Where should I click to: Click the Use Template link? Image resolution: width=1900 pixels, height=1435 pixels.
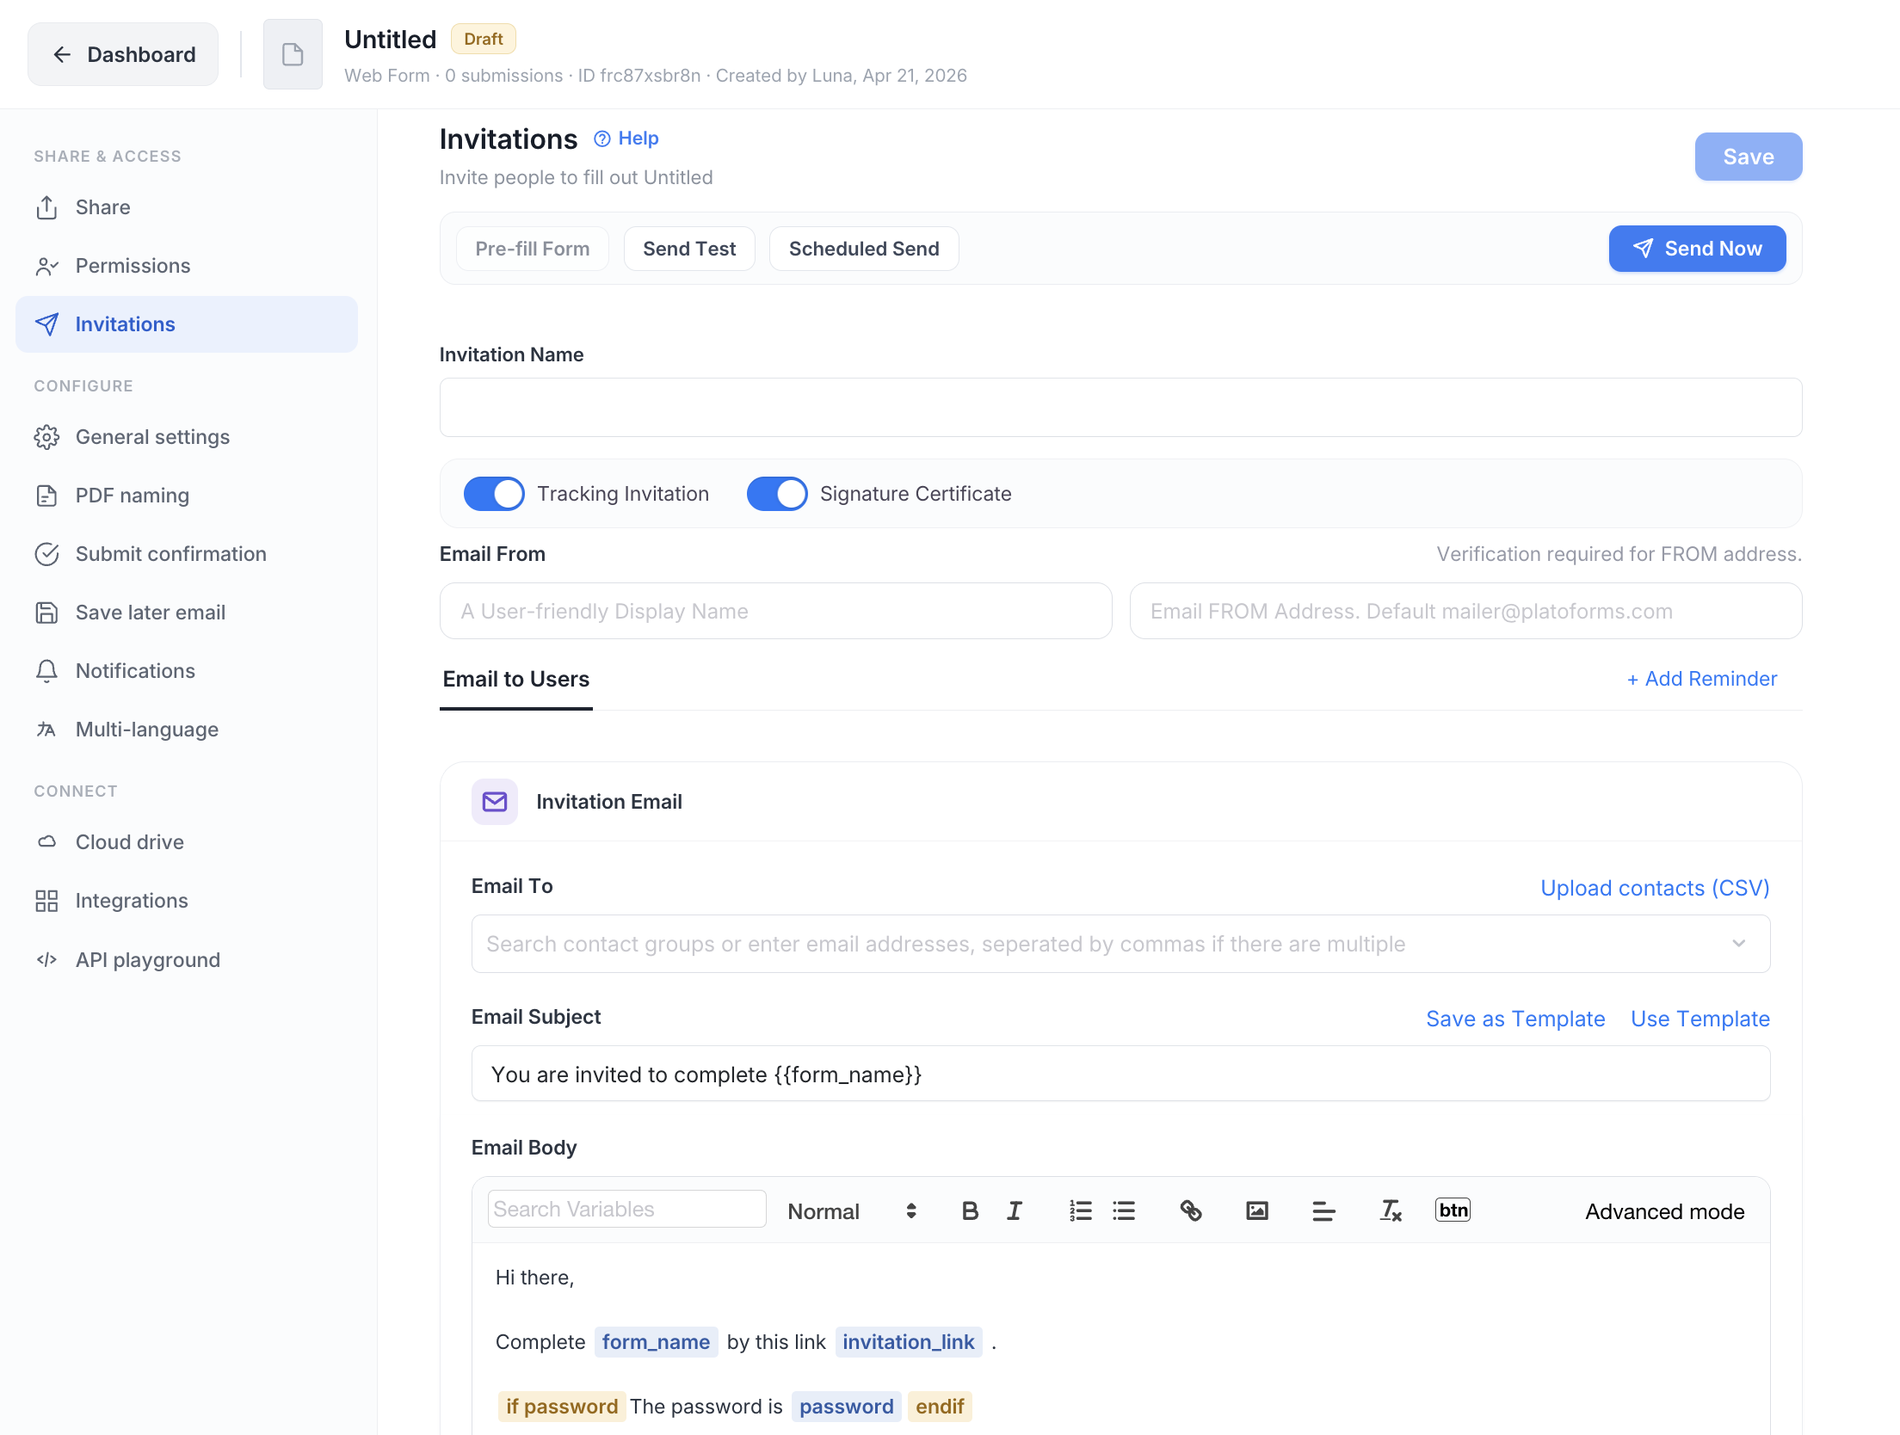tap(1700, 1019)
